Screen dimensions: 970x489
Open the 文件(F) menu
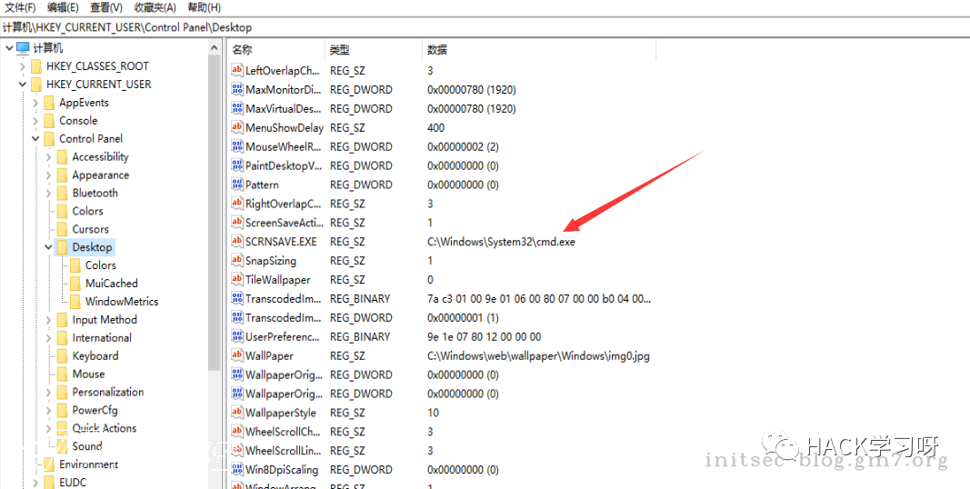tap(19, 7)
